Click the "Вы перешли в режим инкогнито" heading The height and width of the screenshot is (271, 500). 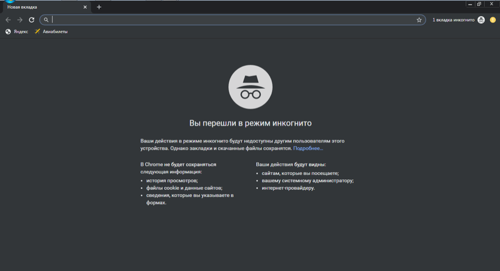coord(250,123)
